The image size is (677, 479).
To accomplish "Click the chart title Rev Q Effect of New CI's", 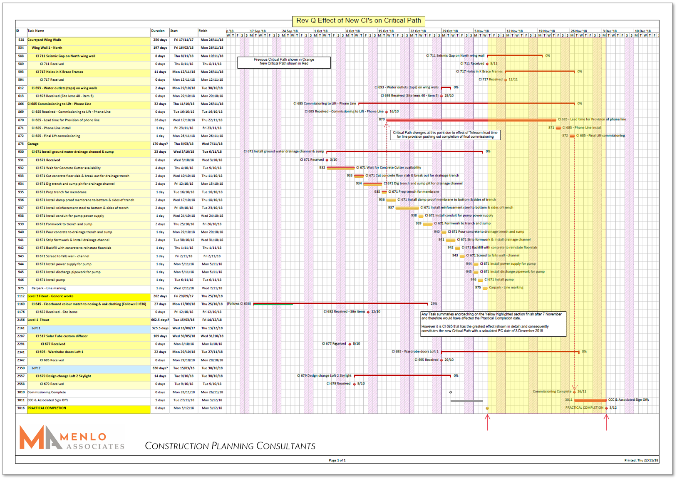I will (359, 21).
